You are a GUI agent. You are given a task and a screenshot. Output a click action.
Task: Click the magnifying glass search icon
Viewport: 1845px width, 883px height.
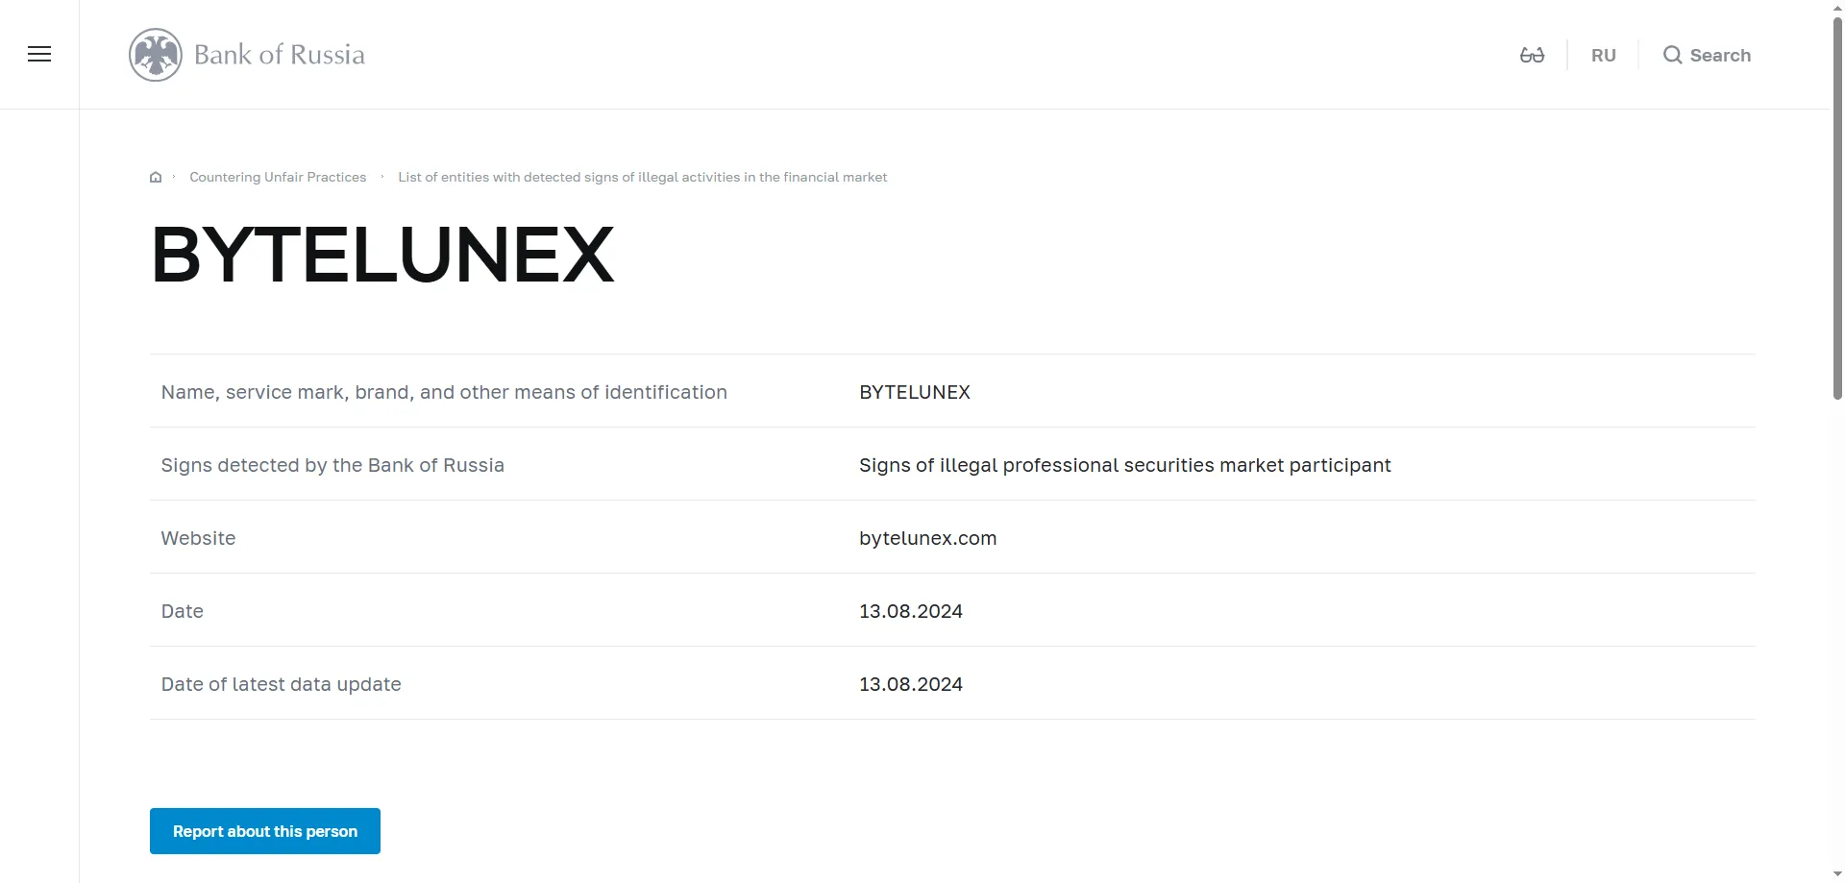[1672, 55]
